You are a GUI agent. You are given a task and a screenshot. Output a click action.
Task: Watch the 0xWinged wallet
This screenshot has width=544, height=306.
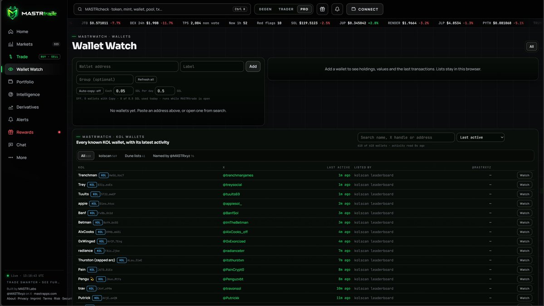pos(524,241)
